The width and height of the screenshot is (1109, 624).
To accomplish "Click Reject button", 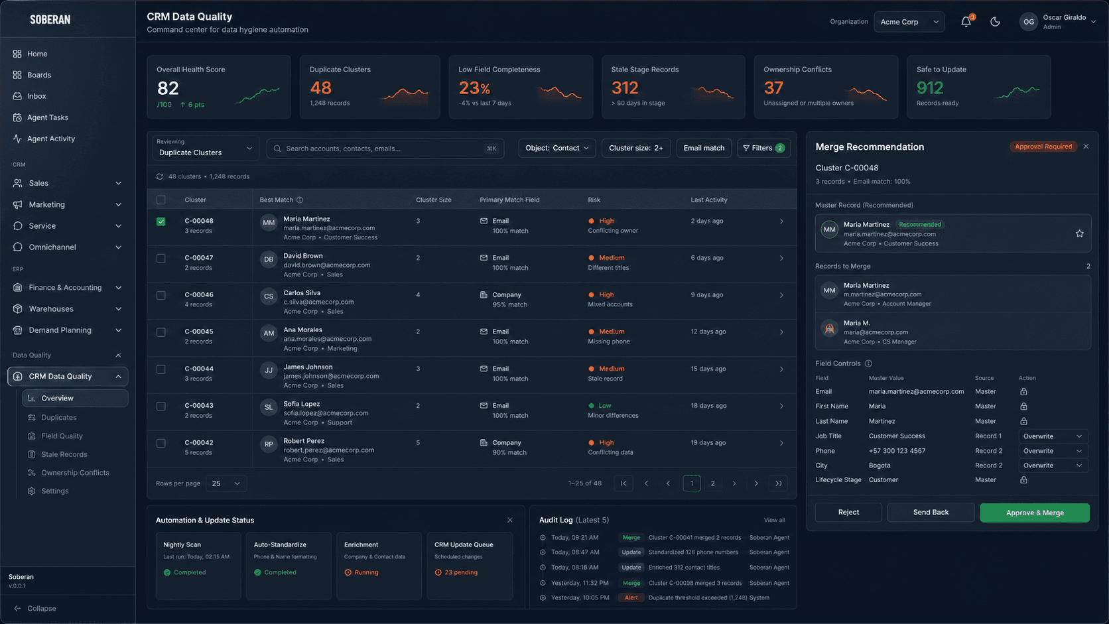I will (848, 513).
